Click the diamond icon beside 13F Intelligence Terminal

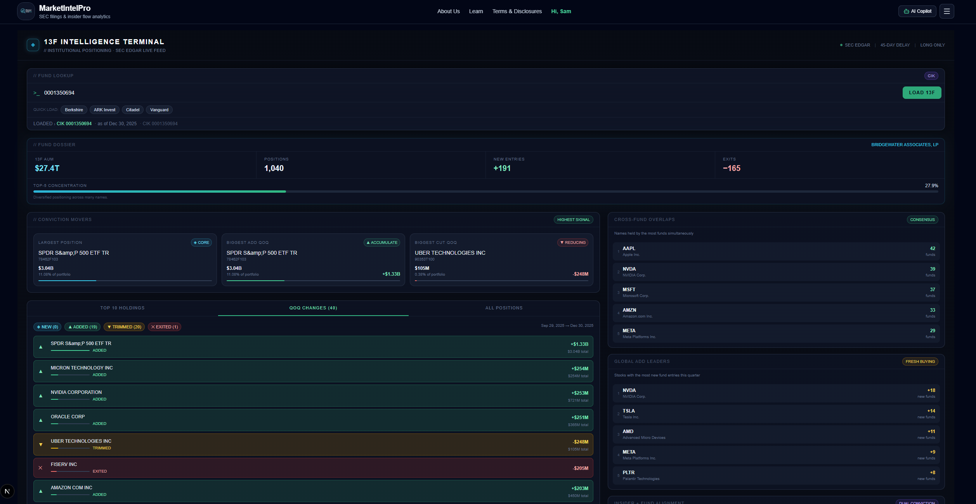pyautogui.click(x=33, y=45)
